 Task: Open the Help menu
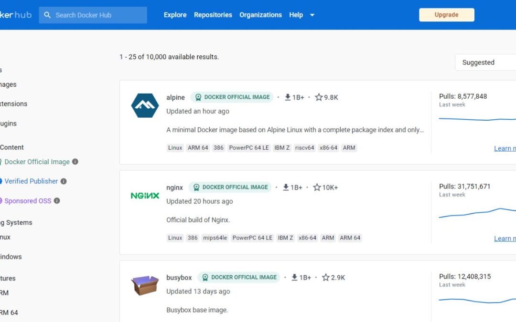(x=296, y=15)
